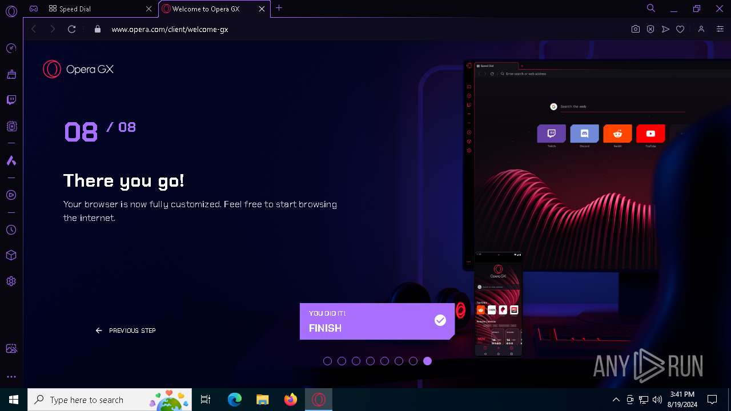Viewport: 731px width, 411px height.
Task: Select the eighth filled pagination dot
Action: click(427, 361)
